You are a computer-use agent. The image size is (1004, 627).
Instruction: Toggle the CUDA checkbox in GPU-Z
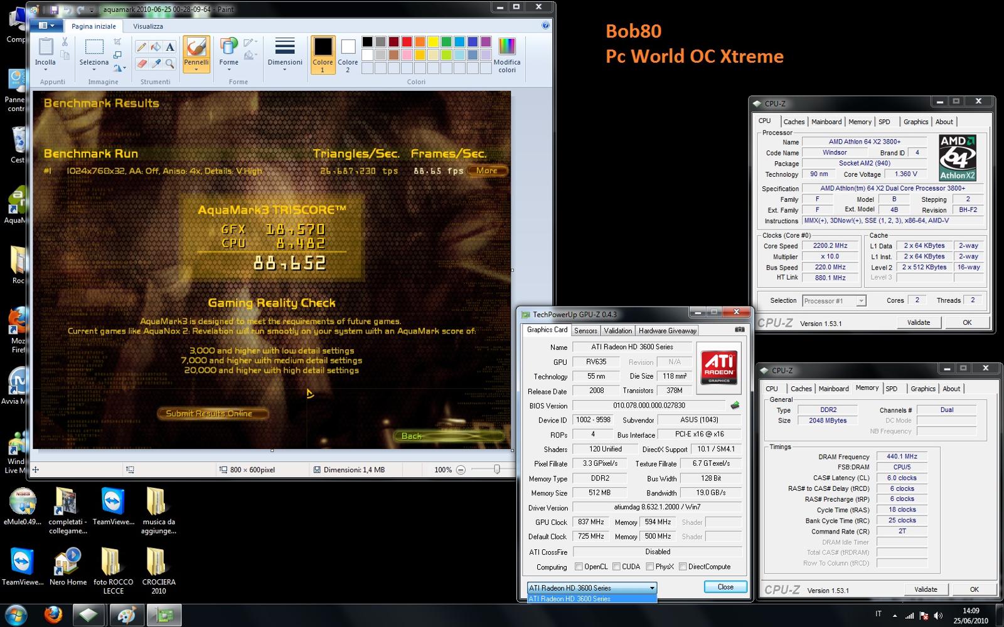pos(616,567)
